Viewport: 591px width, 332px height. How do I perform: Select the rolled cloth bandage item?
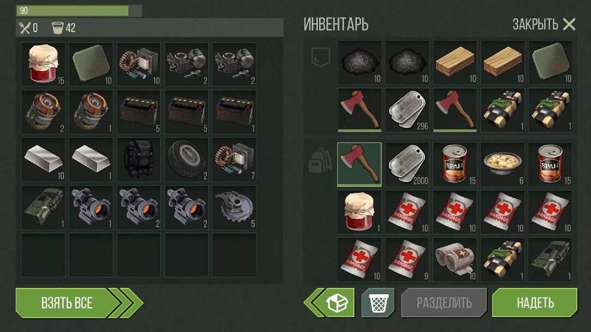tap(455, 260)
